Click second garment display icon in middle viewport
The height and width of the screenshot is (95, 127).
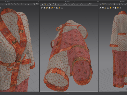[44, 8]
